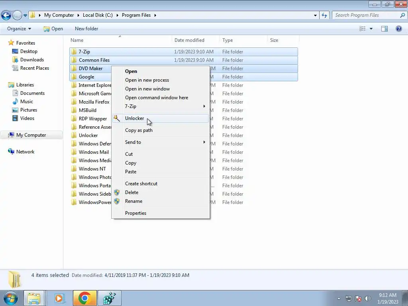The width and height of the screenshot is (408, 306).
Task: Click the Refresh button beside address bar
Action: pos(324,15)
